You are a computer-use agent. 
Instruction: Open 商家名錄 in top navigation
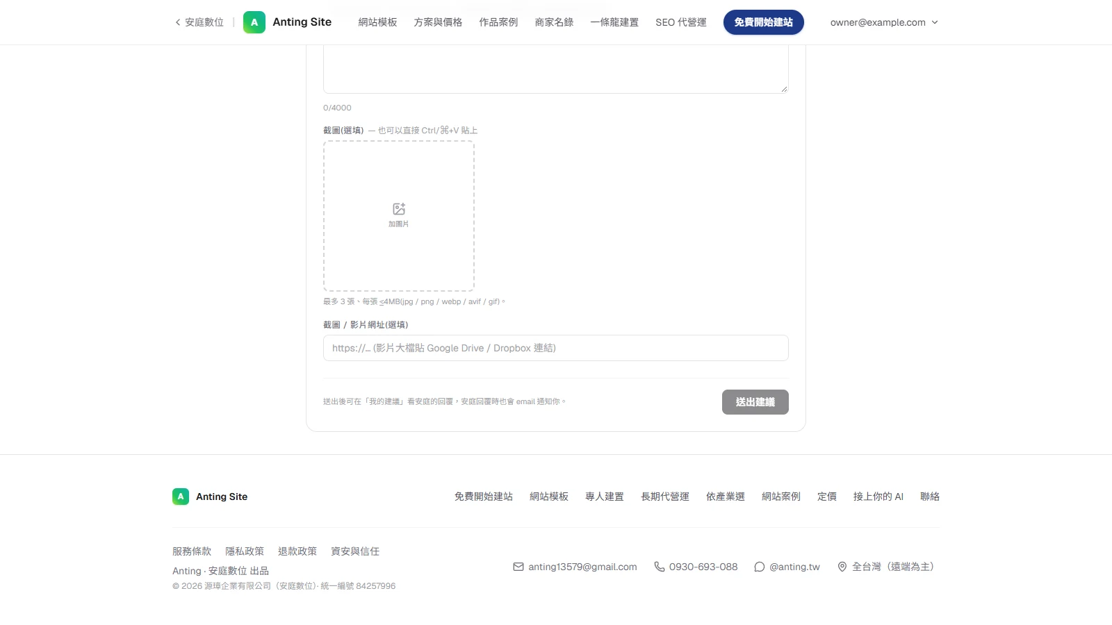click(x=554, y=22)
